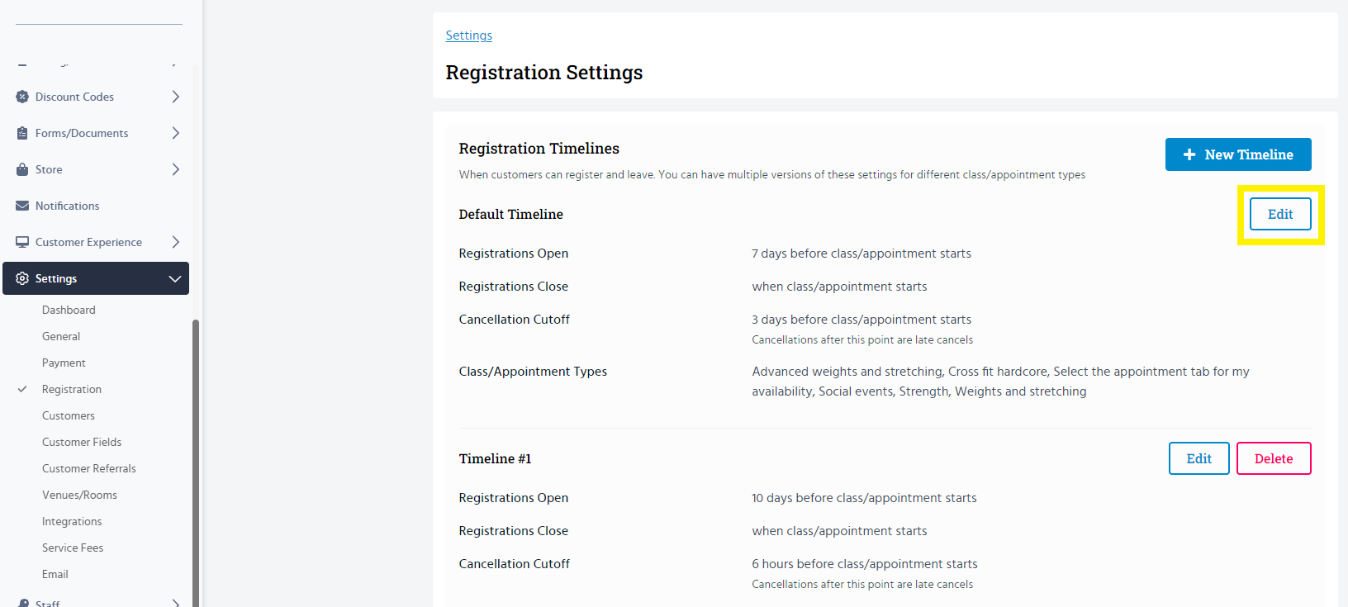Open Customer Fields settings
Screen dimensions: 1348x607
82,442
